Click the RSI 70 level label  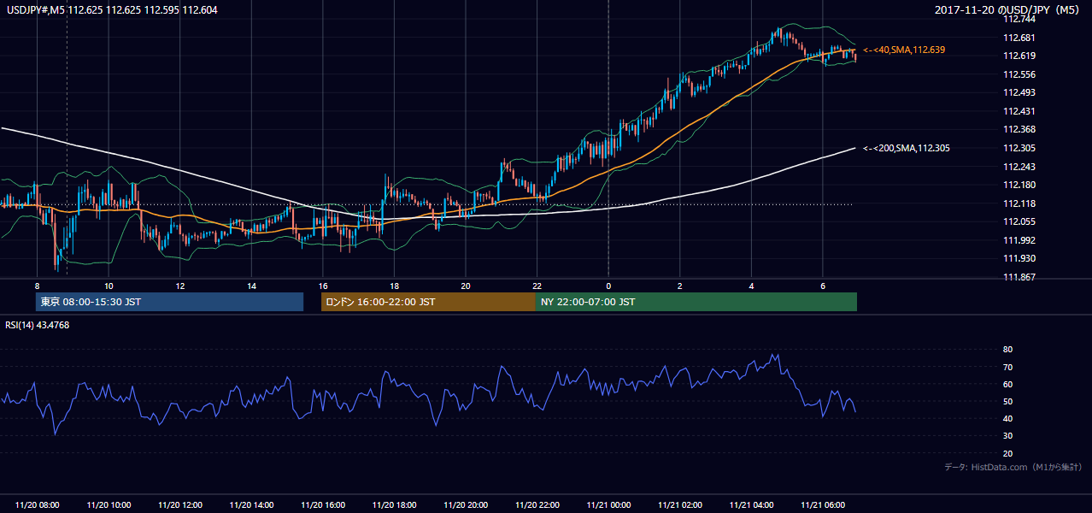(x=1007, y=367)
